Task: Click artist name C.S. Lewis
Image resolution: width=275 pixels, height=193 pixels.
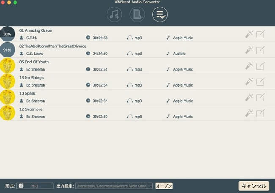Action: 35,54
